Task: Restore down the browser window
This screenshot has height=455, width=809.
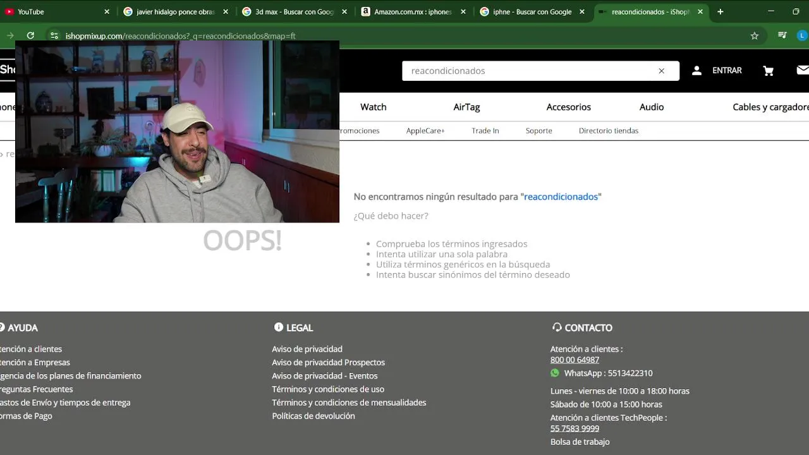Action: [x=796, y=11]
